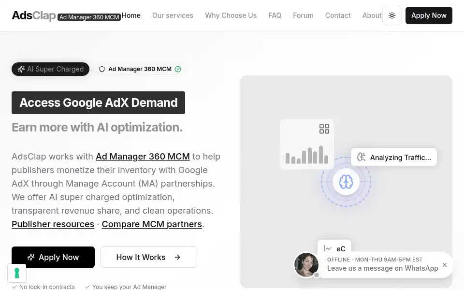Click the green verified check icon
Screen dimensions: 464x290
pyautogui.click(x=178, y=69)
